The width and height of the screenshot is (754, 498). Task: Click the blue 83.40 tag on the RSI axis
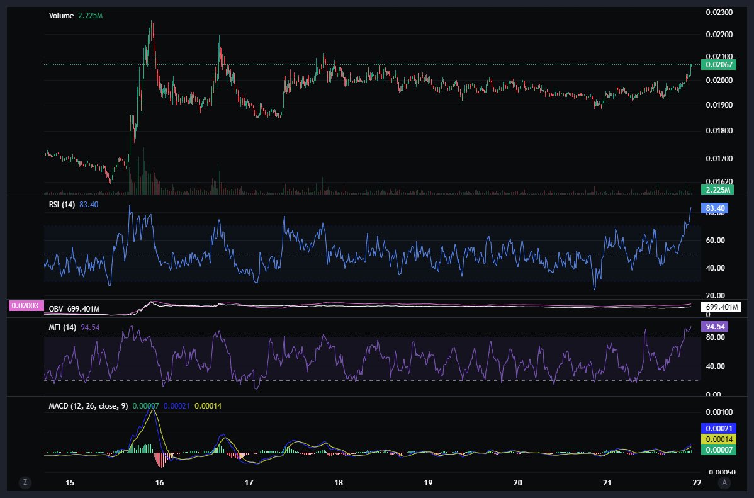tap(714, 208)
